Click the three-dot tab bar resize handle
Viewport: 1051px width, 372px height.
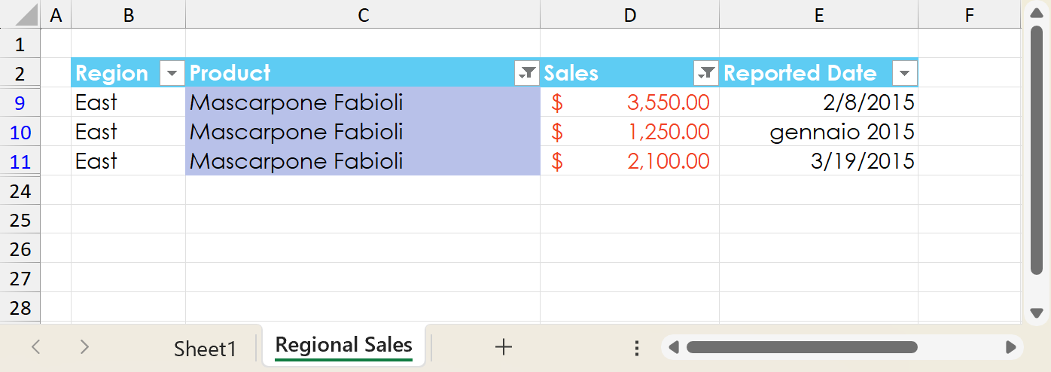point(637,347)
